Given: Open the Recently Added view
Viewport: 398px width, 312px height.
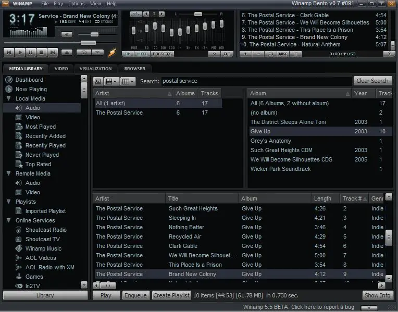Looking at the screenshot, I should coord(45,136).
